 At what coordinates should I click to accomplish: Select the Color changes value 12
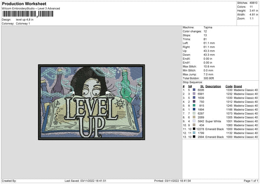205,31
